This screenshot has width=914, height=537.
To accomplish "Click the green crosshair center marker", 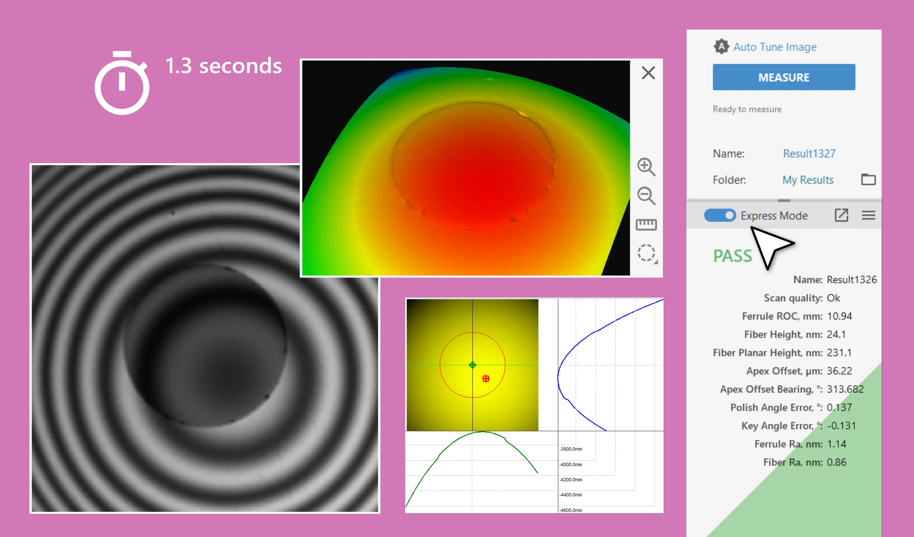I will coord(472,365).
